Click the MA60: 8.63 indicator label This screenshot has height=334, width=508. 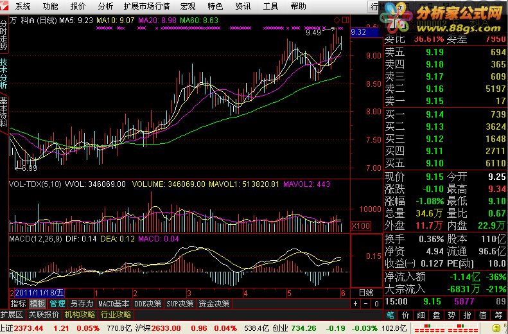pyautogui.click(x=199, y=21)
